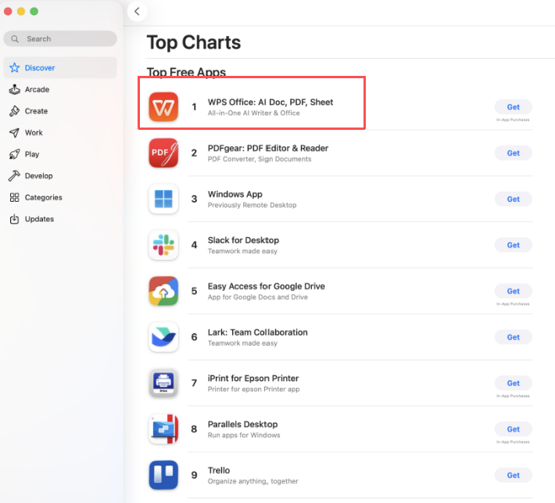
Task: Get the WPS Office app
Action: [x=513, y=107]
